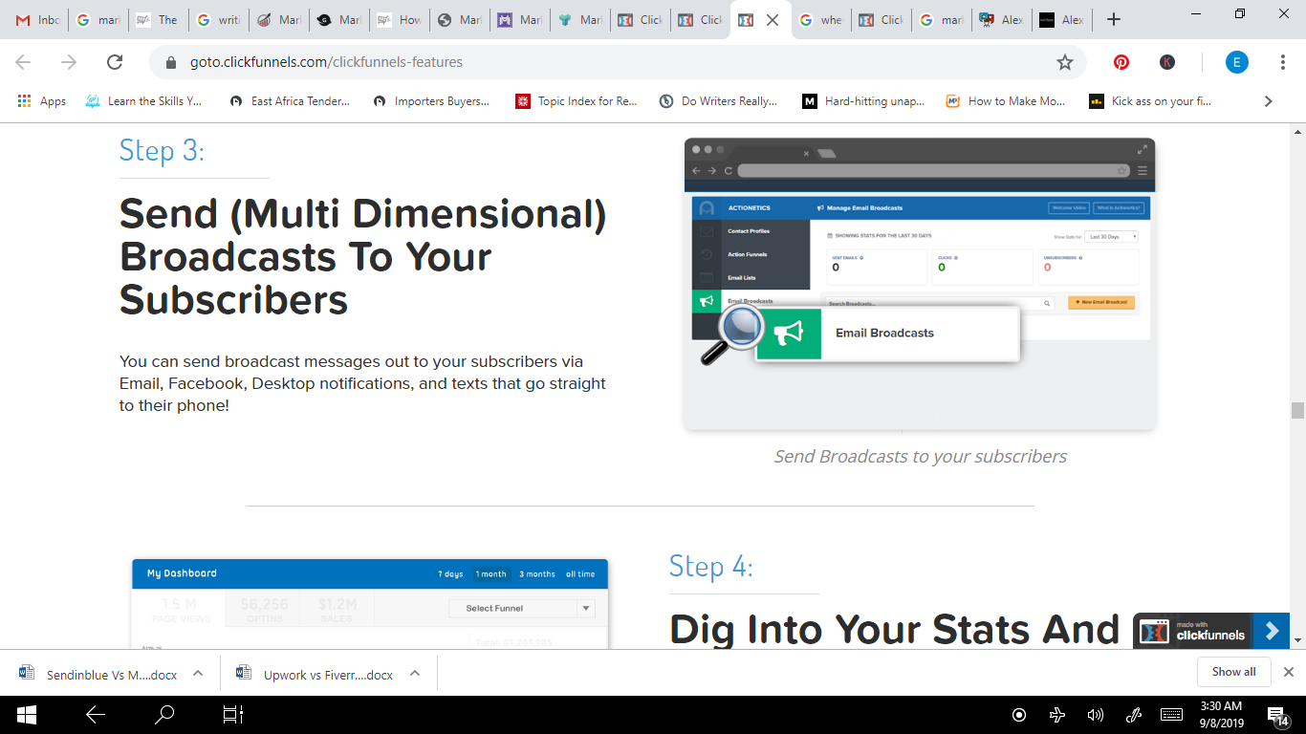Select the 'all time' dashboard range tab
The image size is (1306, 734).
(580, 574)
